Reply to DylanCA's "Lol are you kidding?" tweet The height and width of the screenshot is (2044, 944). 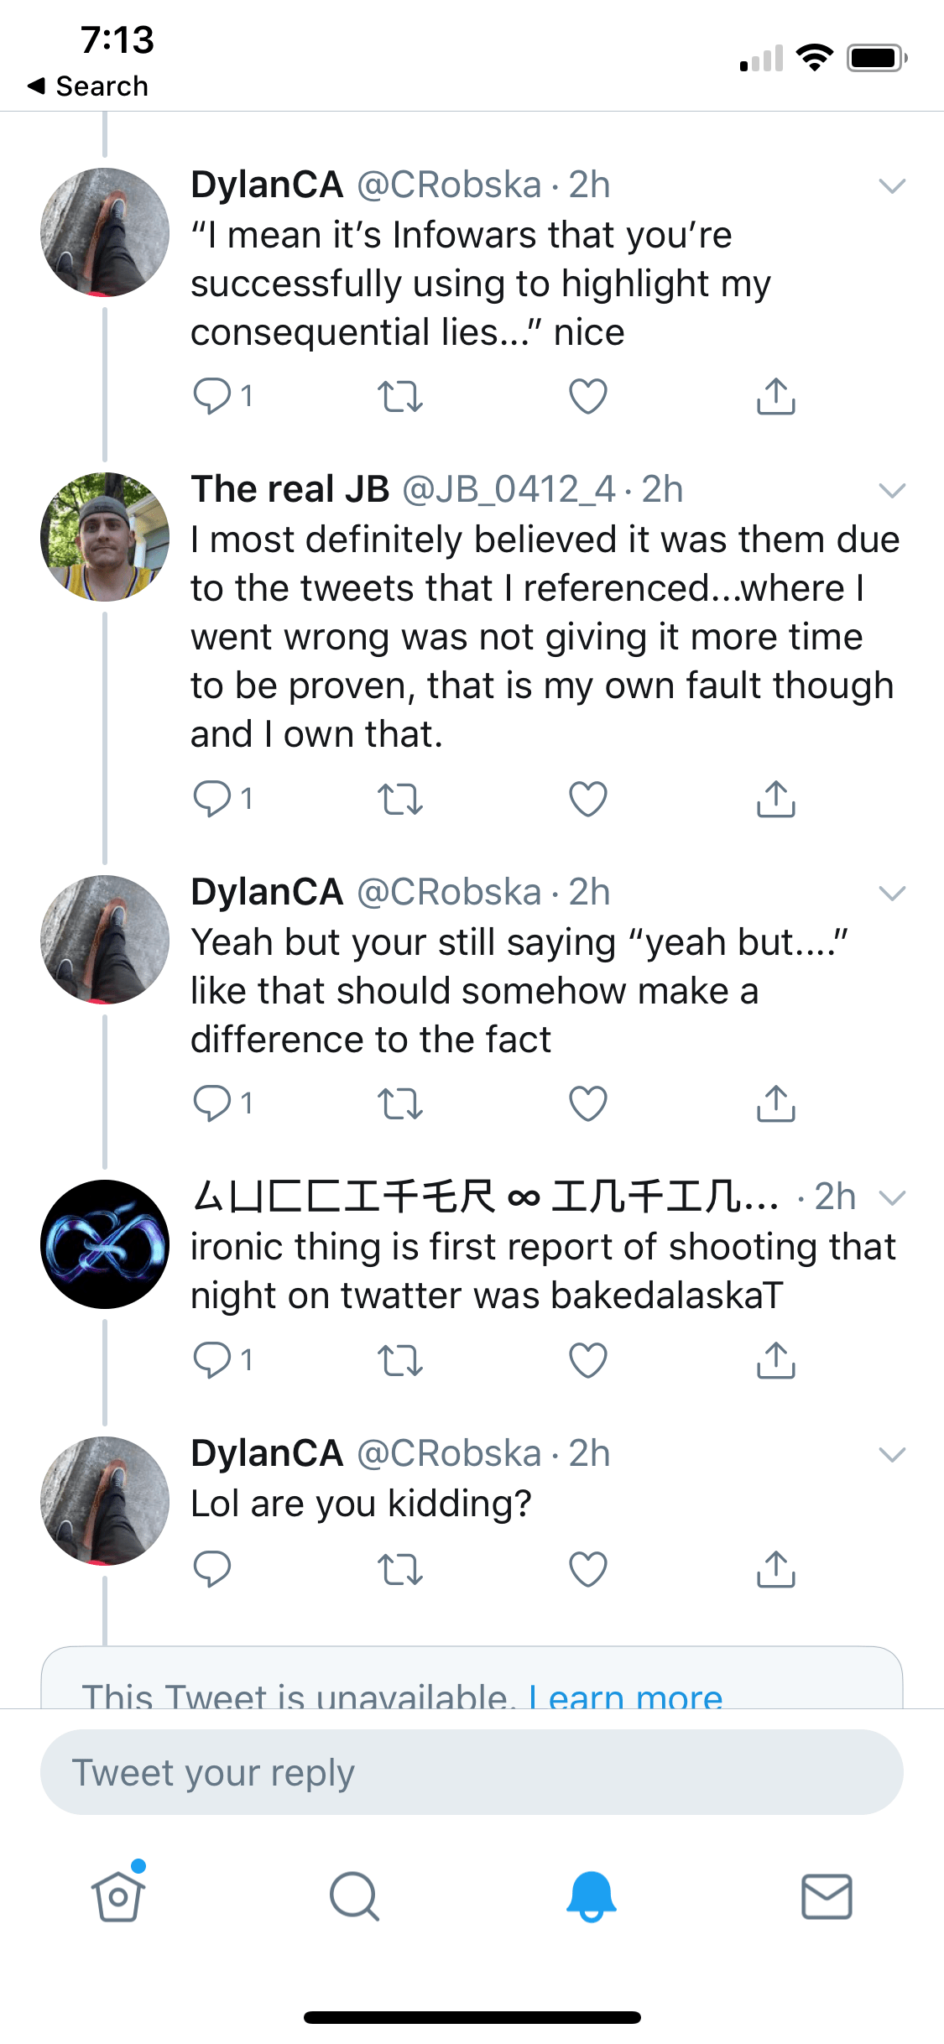point(211,1568)
